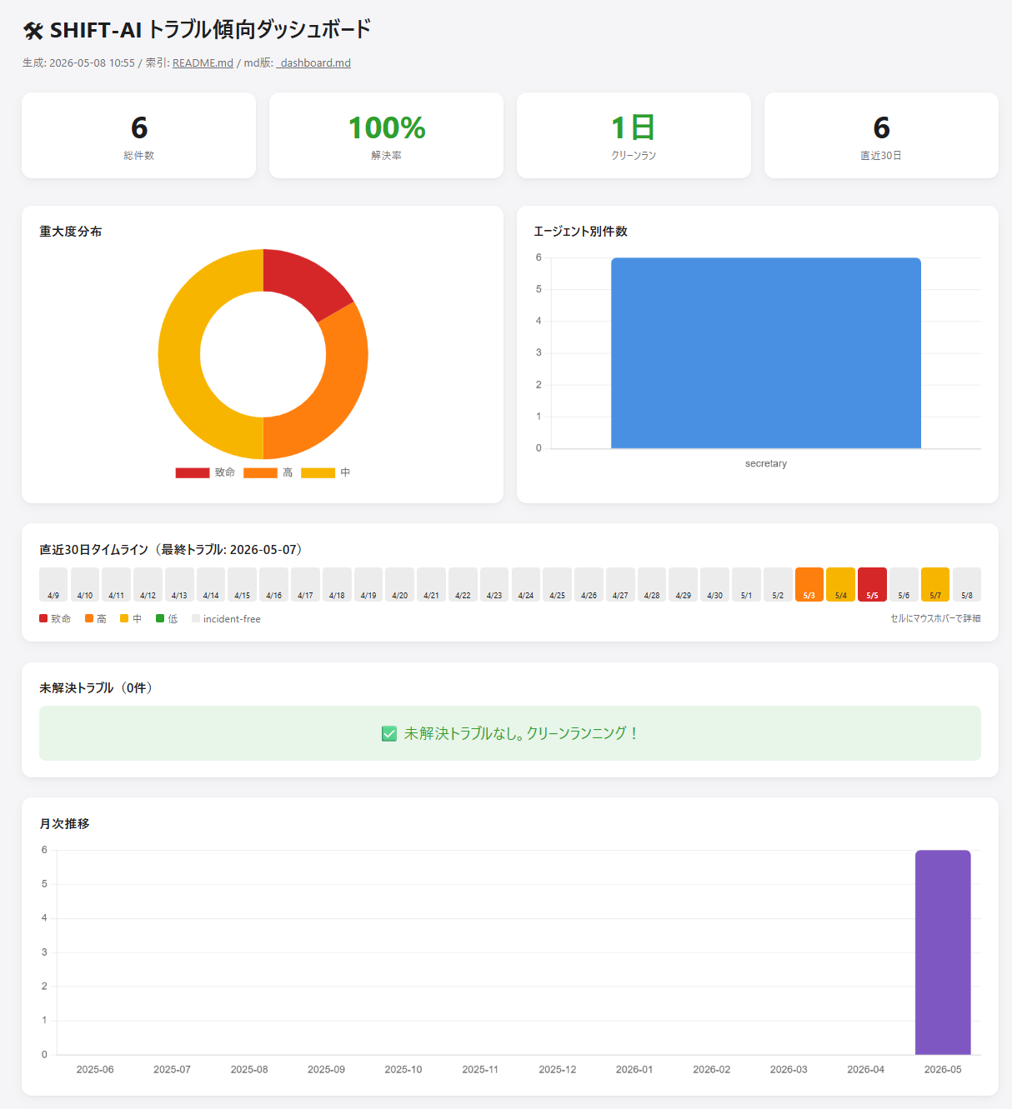
Task: Click the yellow 中 donut segment
Action: click(179, 354)
